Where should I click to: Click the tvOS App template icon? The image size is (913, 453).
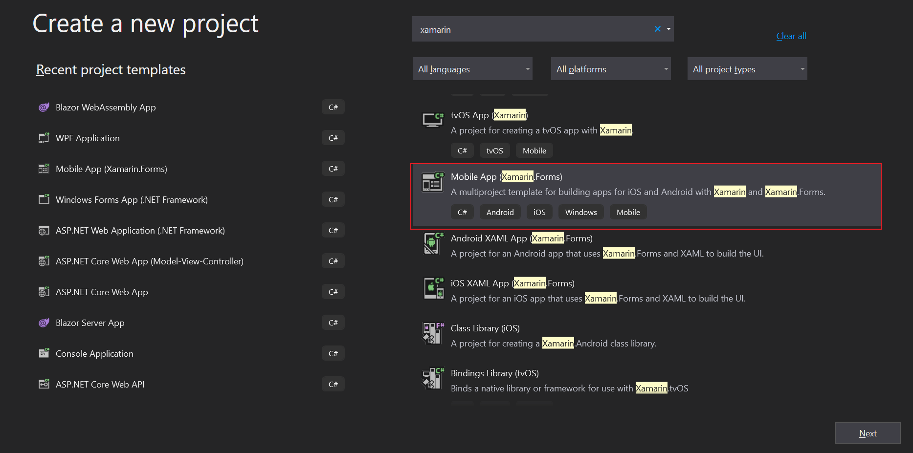[x=432, y=120]
